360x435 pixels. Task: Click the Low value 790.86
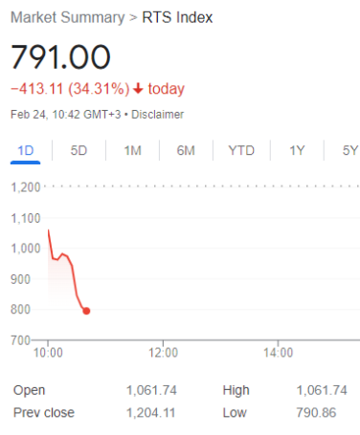(316, 413)
